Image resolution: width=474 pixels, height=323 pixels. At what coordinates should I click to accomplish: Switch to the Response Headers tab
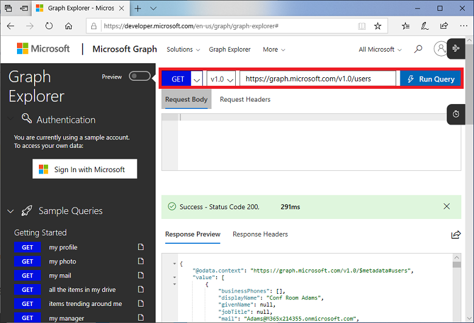pyautogui.click(x=260, y=234)
